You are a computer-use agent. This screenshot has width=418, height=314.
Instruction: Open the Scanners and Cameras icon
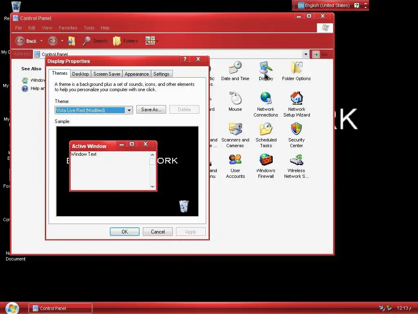point(235,135)
